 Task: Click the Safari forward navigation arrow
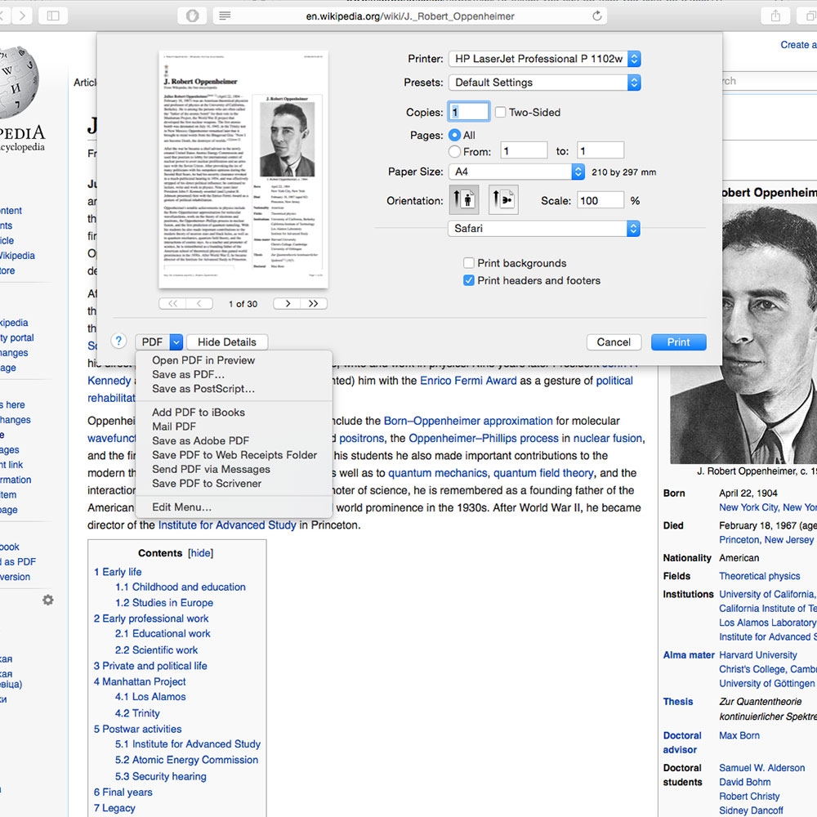tap(22, 16)
